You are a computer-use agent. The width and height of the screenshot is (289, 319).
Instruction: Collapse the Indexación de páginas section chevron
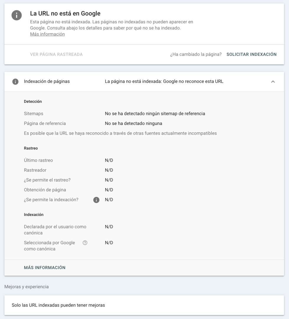pyautogui.click(x=273, y=82)
